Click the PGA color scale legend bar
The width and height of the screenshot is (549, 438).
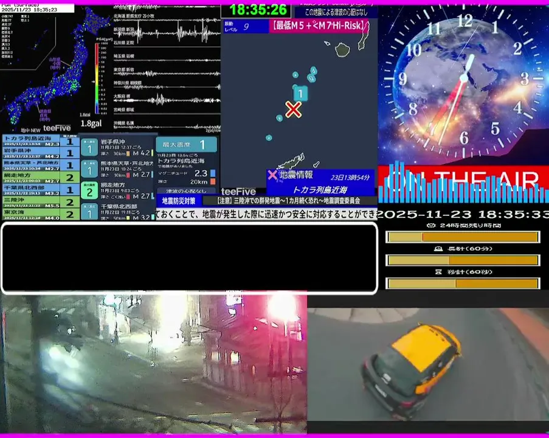click(97, 78)
